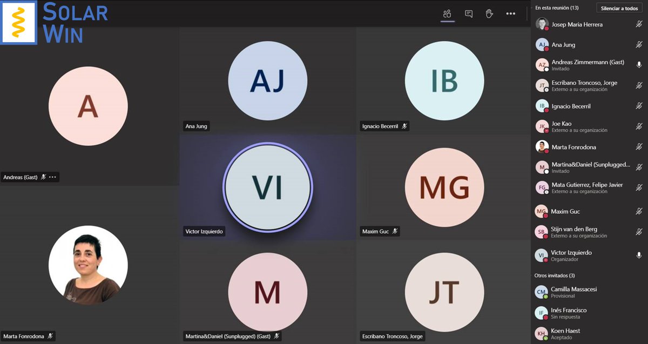Open the participants panel icon
Viewport: 648px width, 344px height.
447,14
